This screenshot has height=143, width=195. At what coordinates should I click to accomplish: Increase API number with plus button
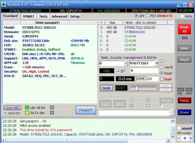(x=191, y=138)
